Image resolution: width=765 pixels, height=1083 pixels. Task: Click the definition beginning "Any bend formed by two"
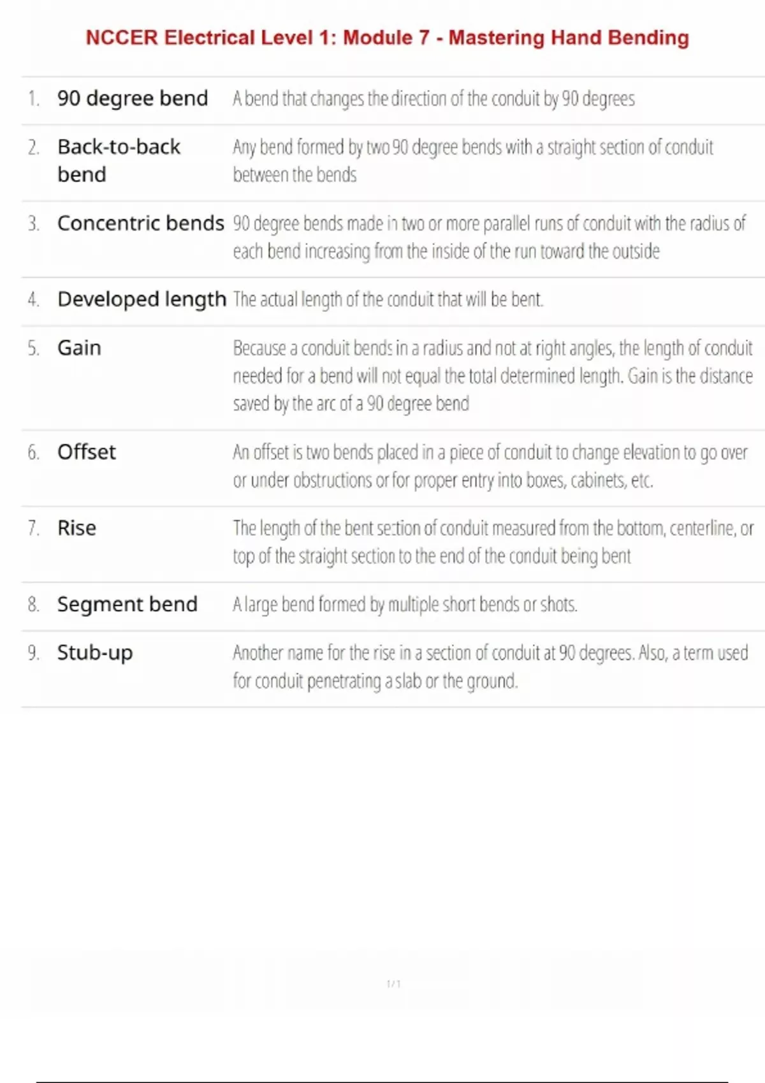coord(472,161)
